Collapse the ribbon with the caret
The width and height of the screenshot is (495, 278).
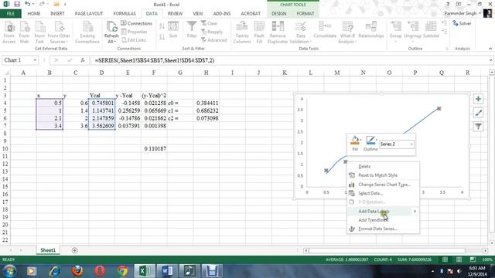(x=490, y=49)
